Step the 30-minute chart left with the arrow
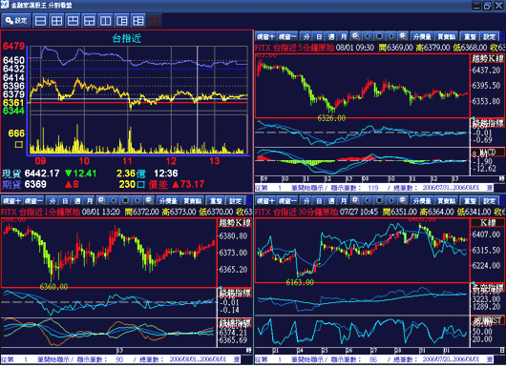The image size is (506, 367). (x=368, y=201)
